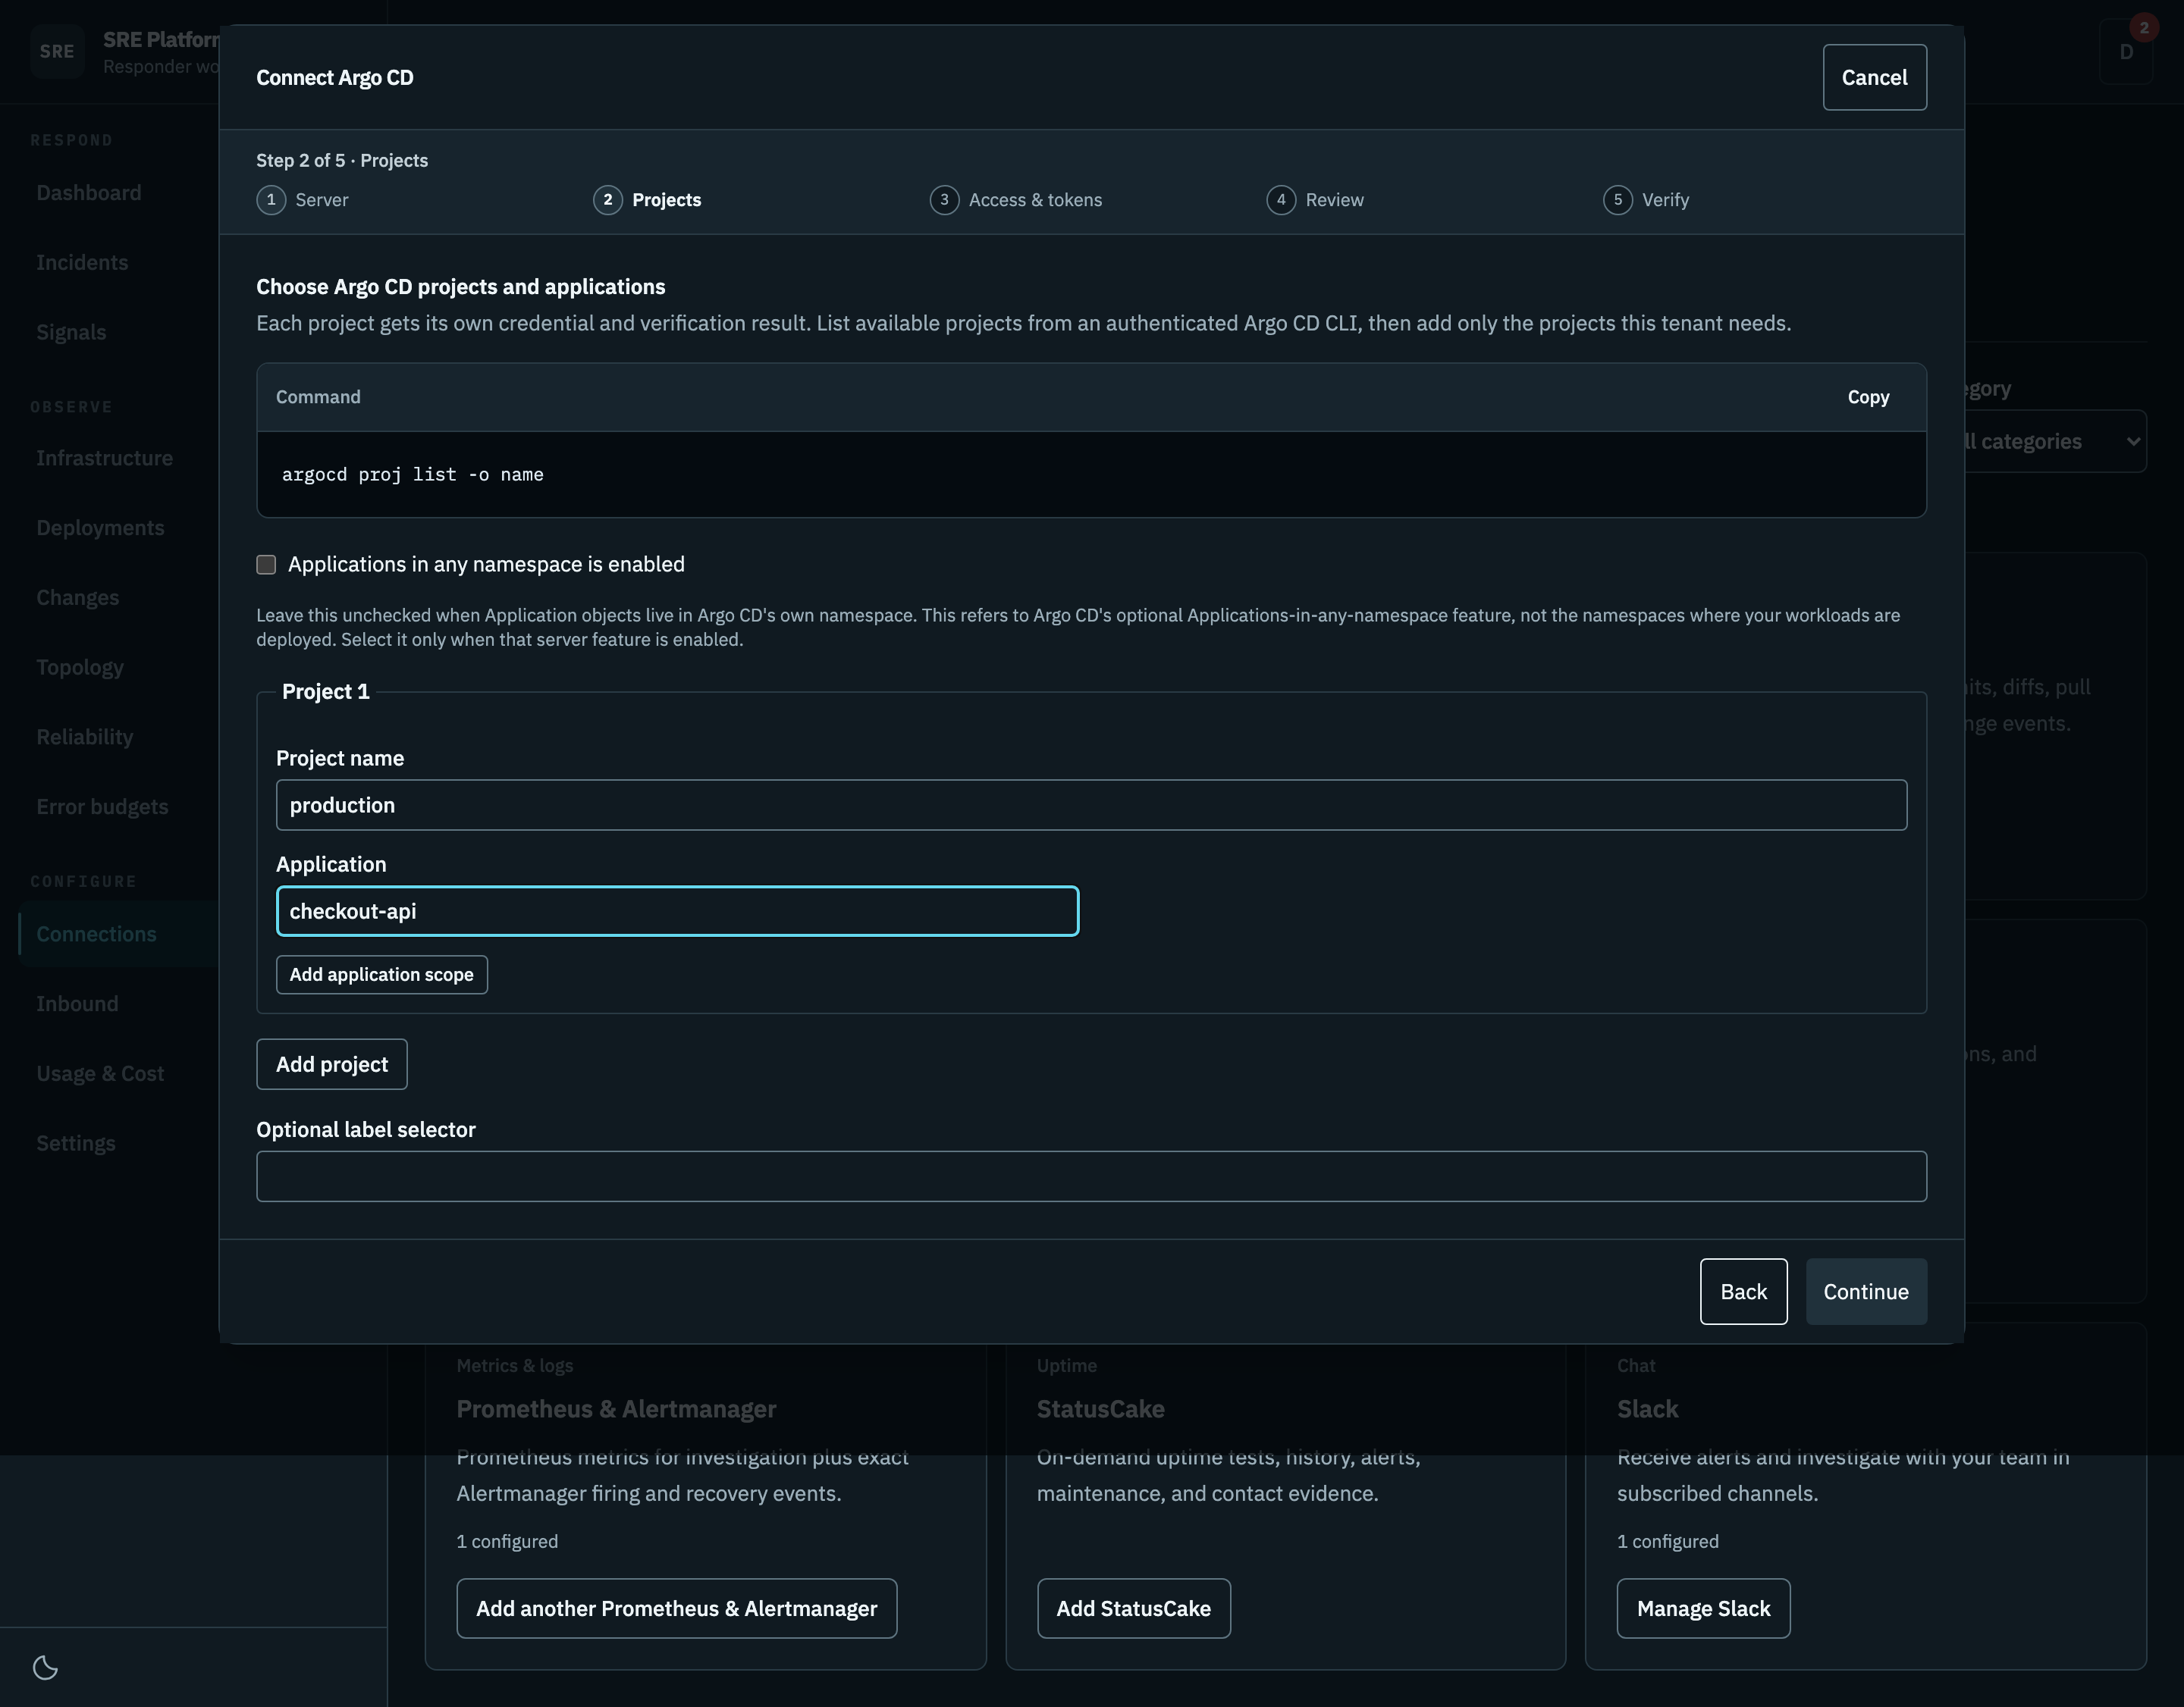Open Reliability in the sidebar
This screenshot has width=2184, height=1707.
point(84,738)
